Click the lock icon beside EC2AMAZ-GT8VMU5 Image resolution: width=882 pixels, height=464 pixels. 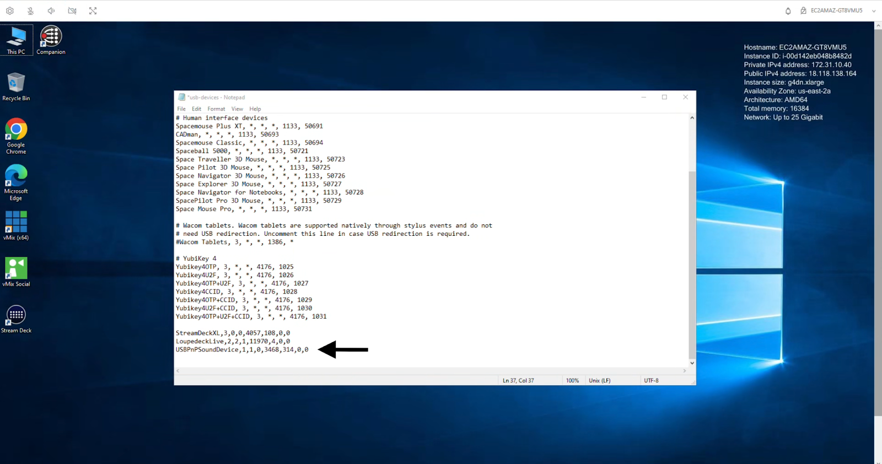(804, 11)
